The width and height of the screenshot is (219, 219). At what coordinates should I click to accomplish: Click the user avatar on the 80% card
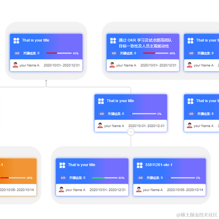tap(61, 189)
